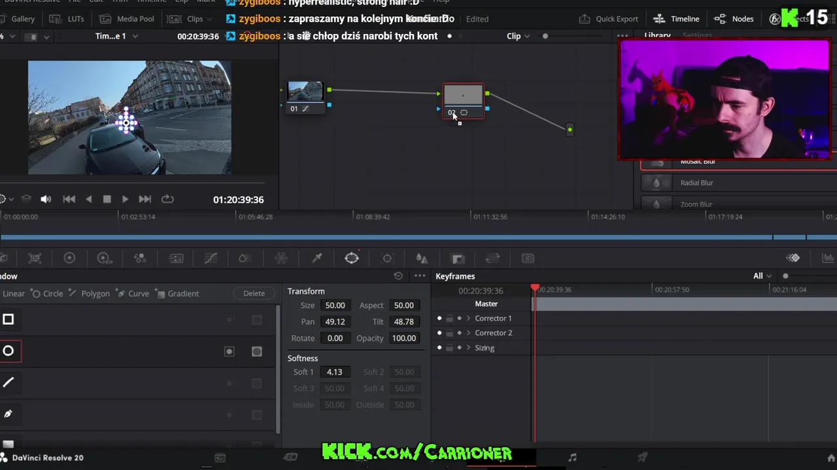
Task: Open the HDR color wheels palette
Action: 104,258
